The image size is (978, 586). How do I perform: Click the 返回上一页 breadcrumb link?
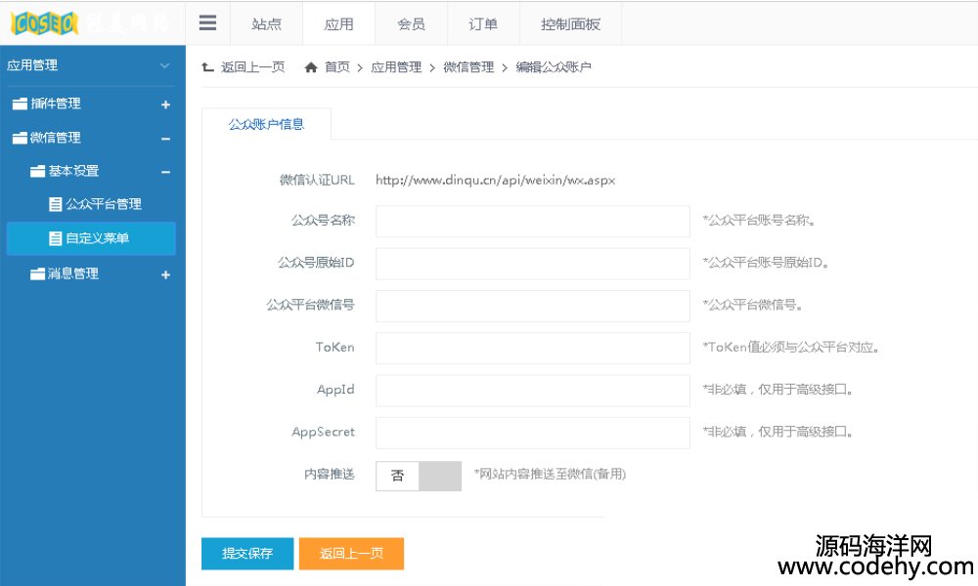tap(252, 66)
